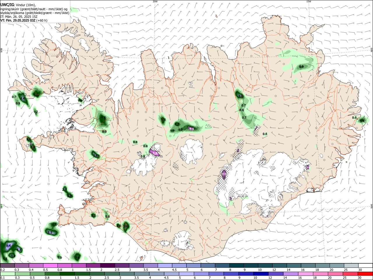This screenshot has width=373, height=280.
Task: Click the '3.0' precipitation value offshore southwest
Action: pyautogui.click(x=13, y=256)
